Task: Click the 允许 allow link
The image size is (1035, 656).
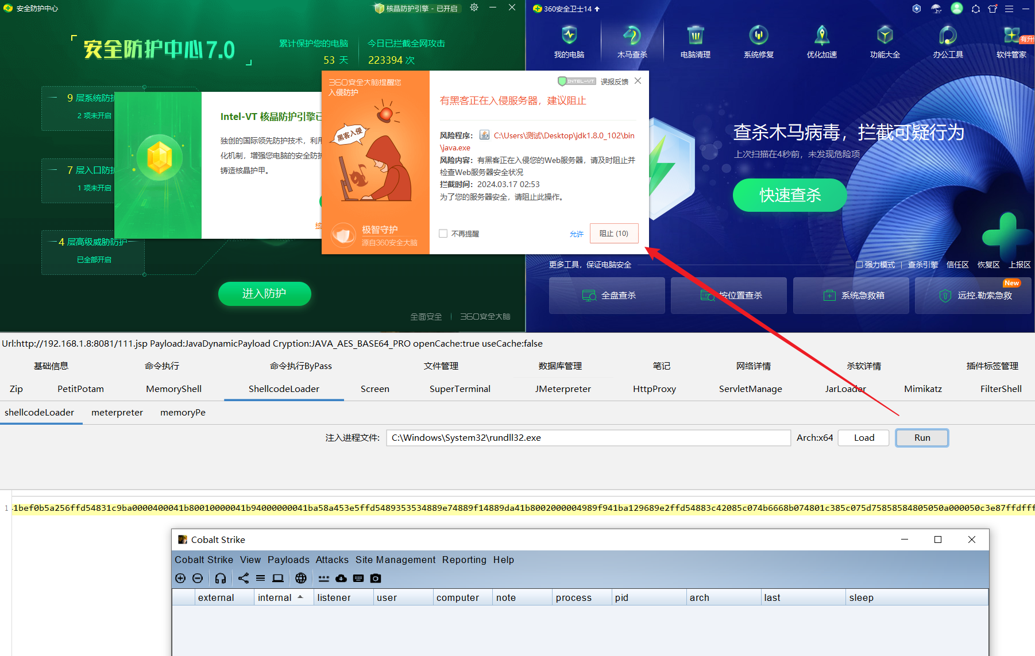Action: (x=576, y=234)
